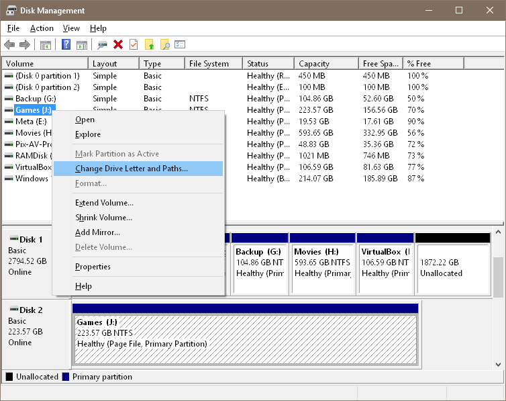Open the View menu
Viewport: 506px width, 401px height.
tap(71, 28)
